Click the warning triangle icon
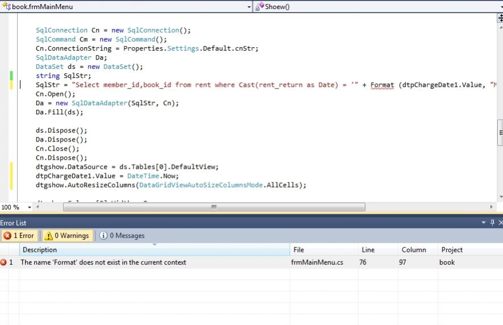This screenshot has height=325, width=503. click(48, 236)
